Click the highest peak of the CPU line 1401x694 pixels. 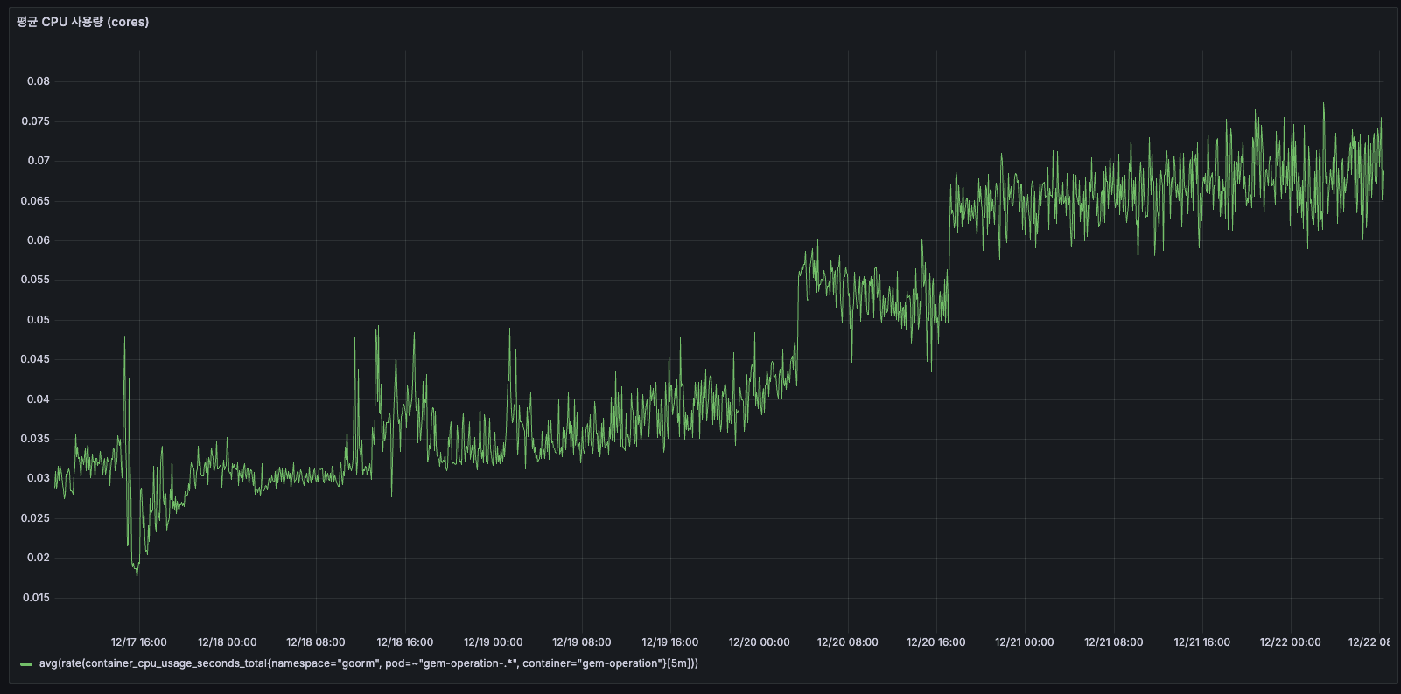click(1323, 104)
